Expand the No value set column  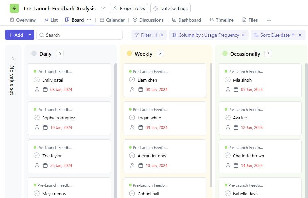[13, 59]
